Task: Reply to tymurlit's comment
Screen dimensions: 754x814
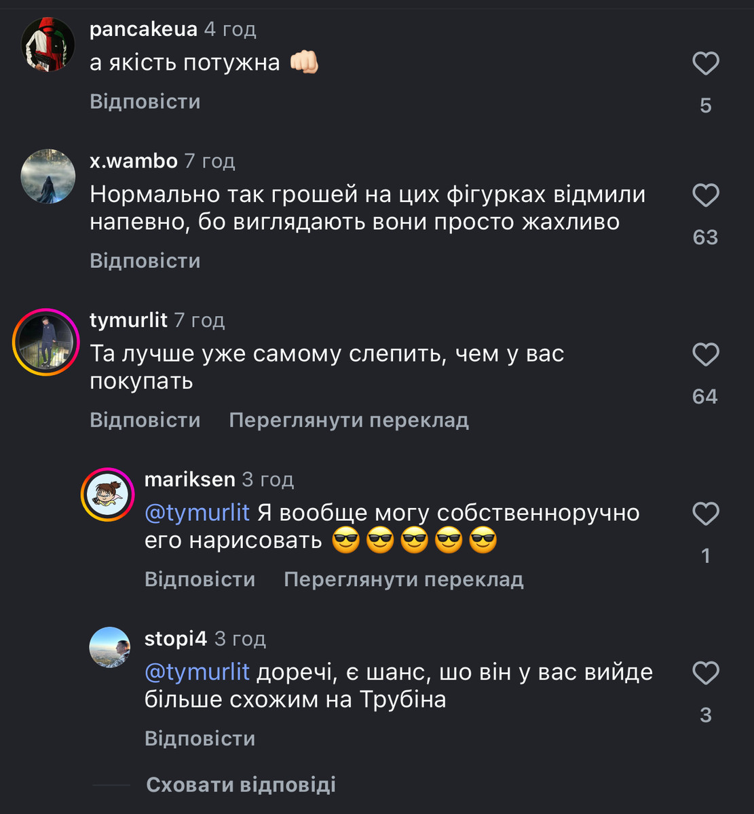Action: (x=145, y=420)
